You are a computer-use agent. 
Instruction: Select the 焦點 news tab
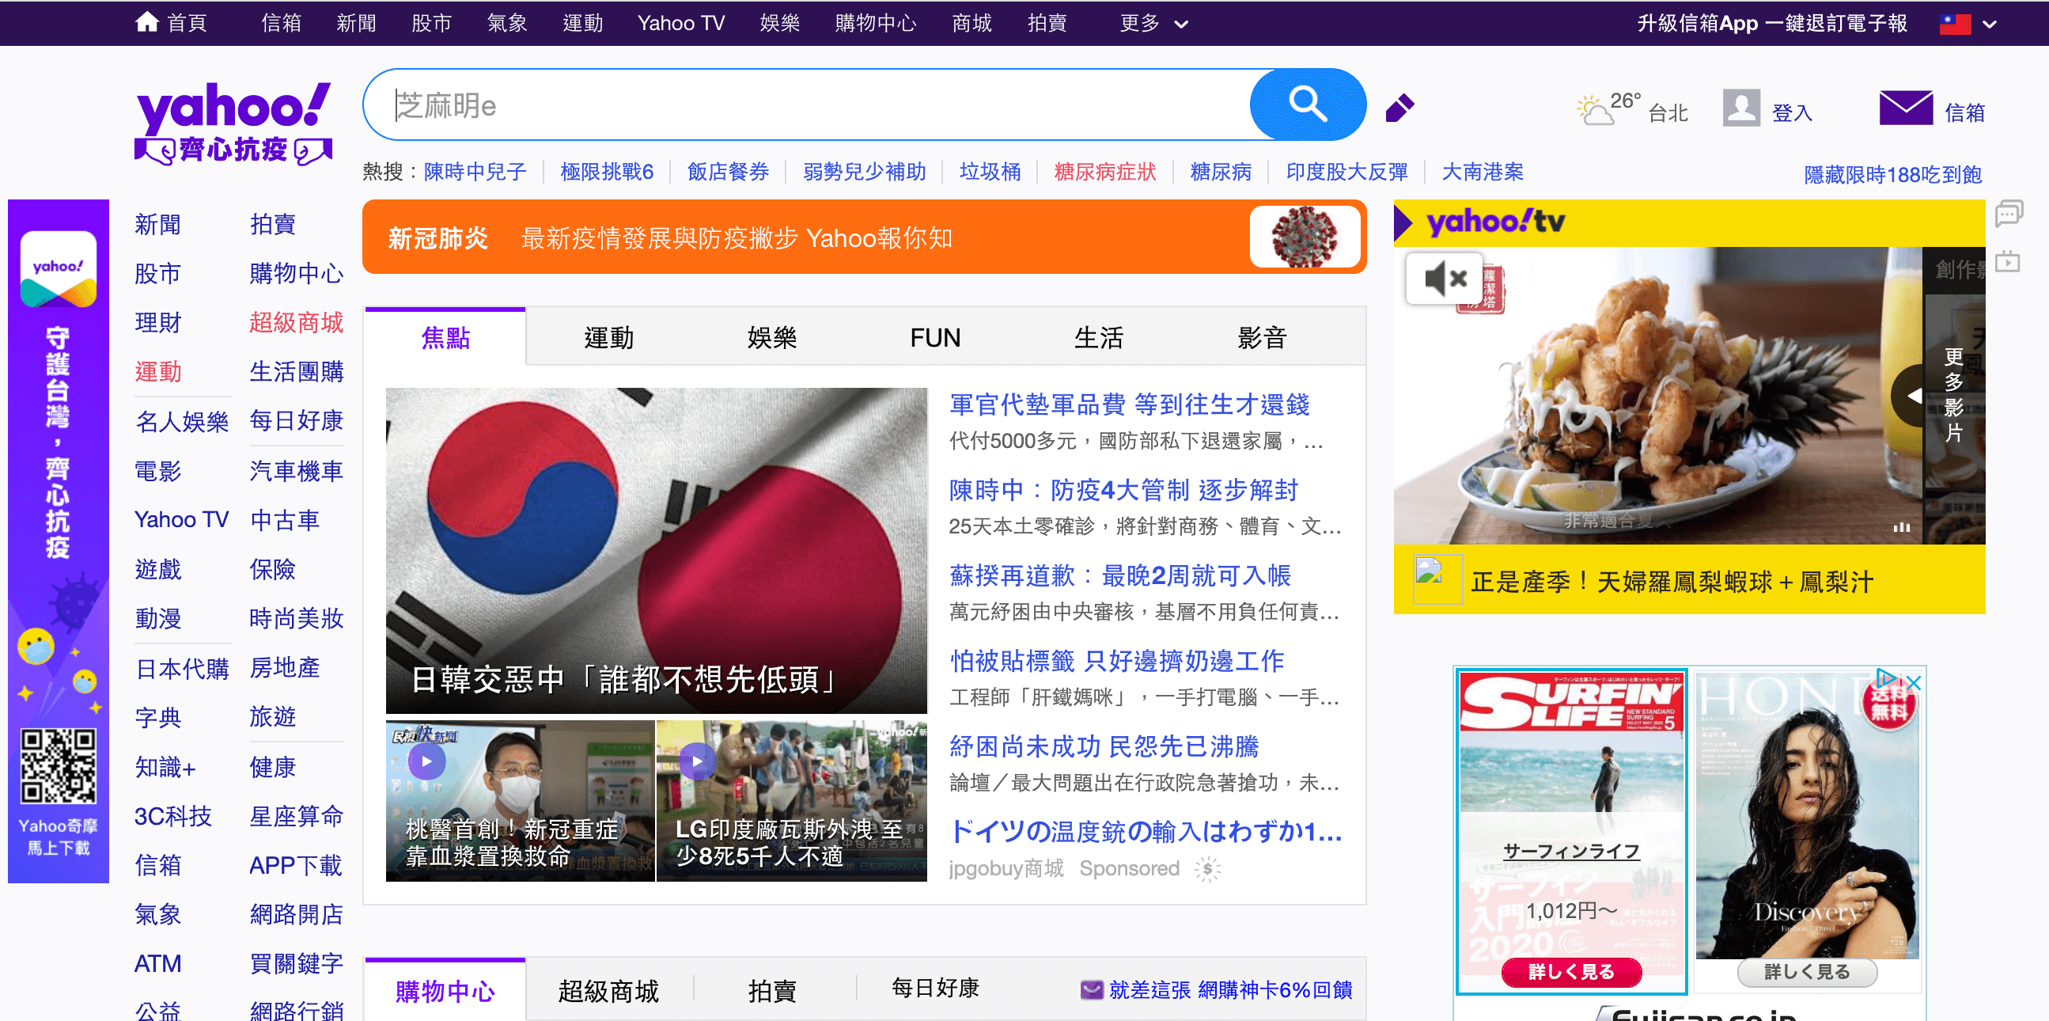pos(445,337)
